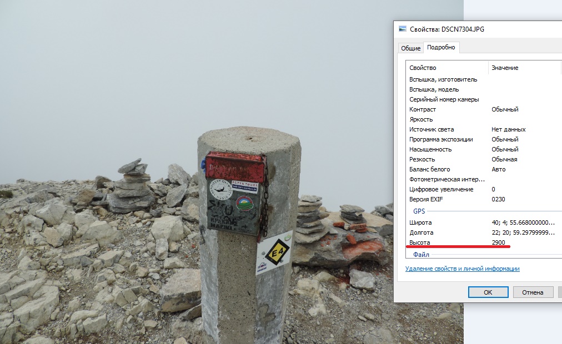562x344 pixels.
Task: Click the Значение column header
Action: [x=505, y=68]
